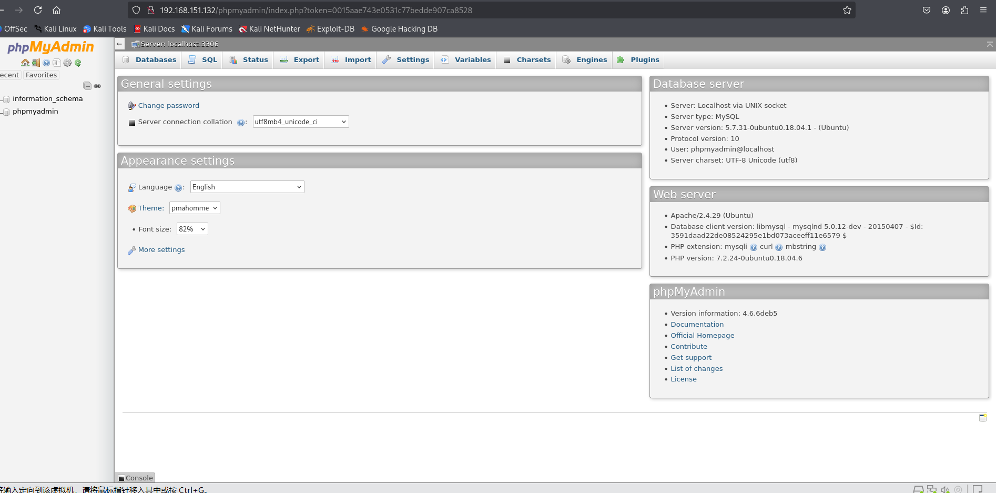Open the Charsets tab
This screenshot has width=996, height=493.
(526, 60)
